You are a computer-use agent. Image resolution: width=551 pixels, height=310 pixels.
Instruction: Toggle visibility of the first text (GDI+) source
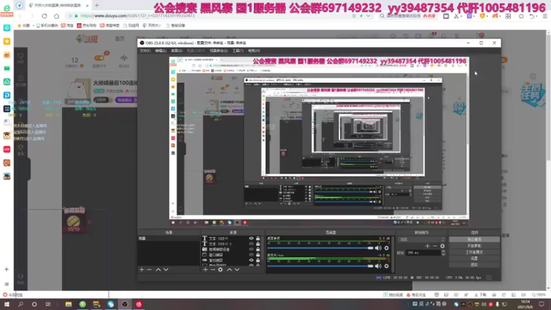point(251,238)
